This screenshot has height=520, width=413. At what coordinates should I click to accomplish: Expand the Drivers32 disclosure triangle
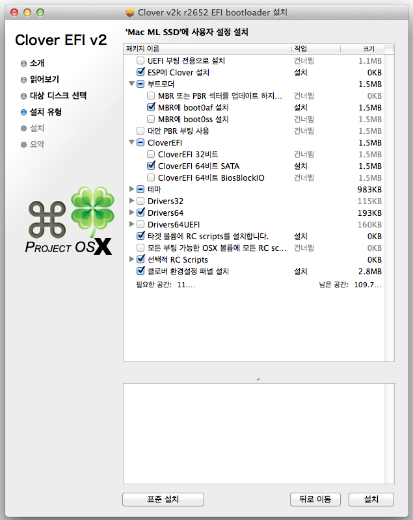coord(131,201)
